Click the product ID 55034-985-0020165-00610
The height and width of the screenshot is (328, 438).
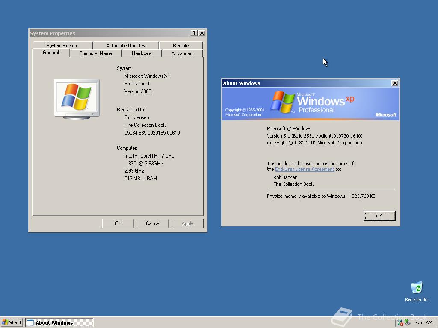click(x=152, y=133)
